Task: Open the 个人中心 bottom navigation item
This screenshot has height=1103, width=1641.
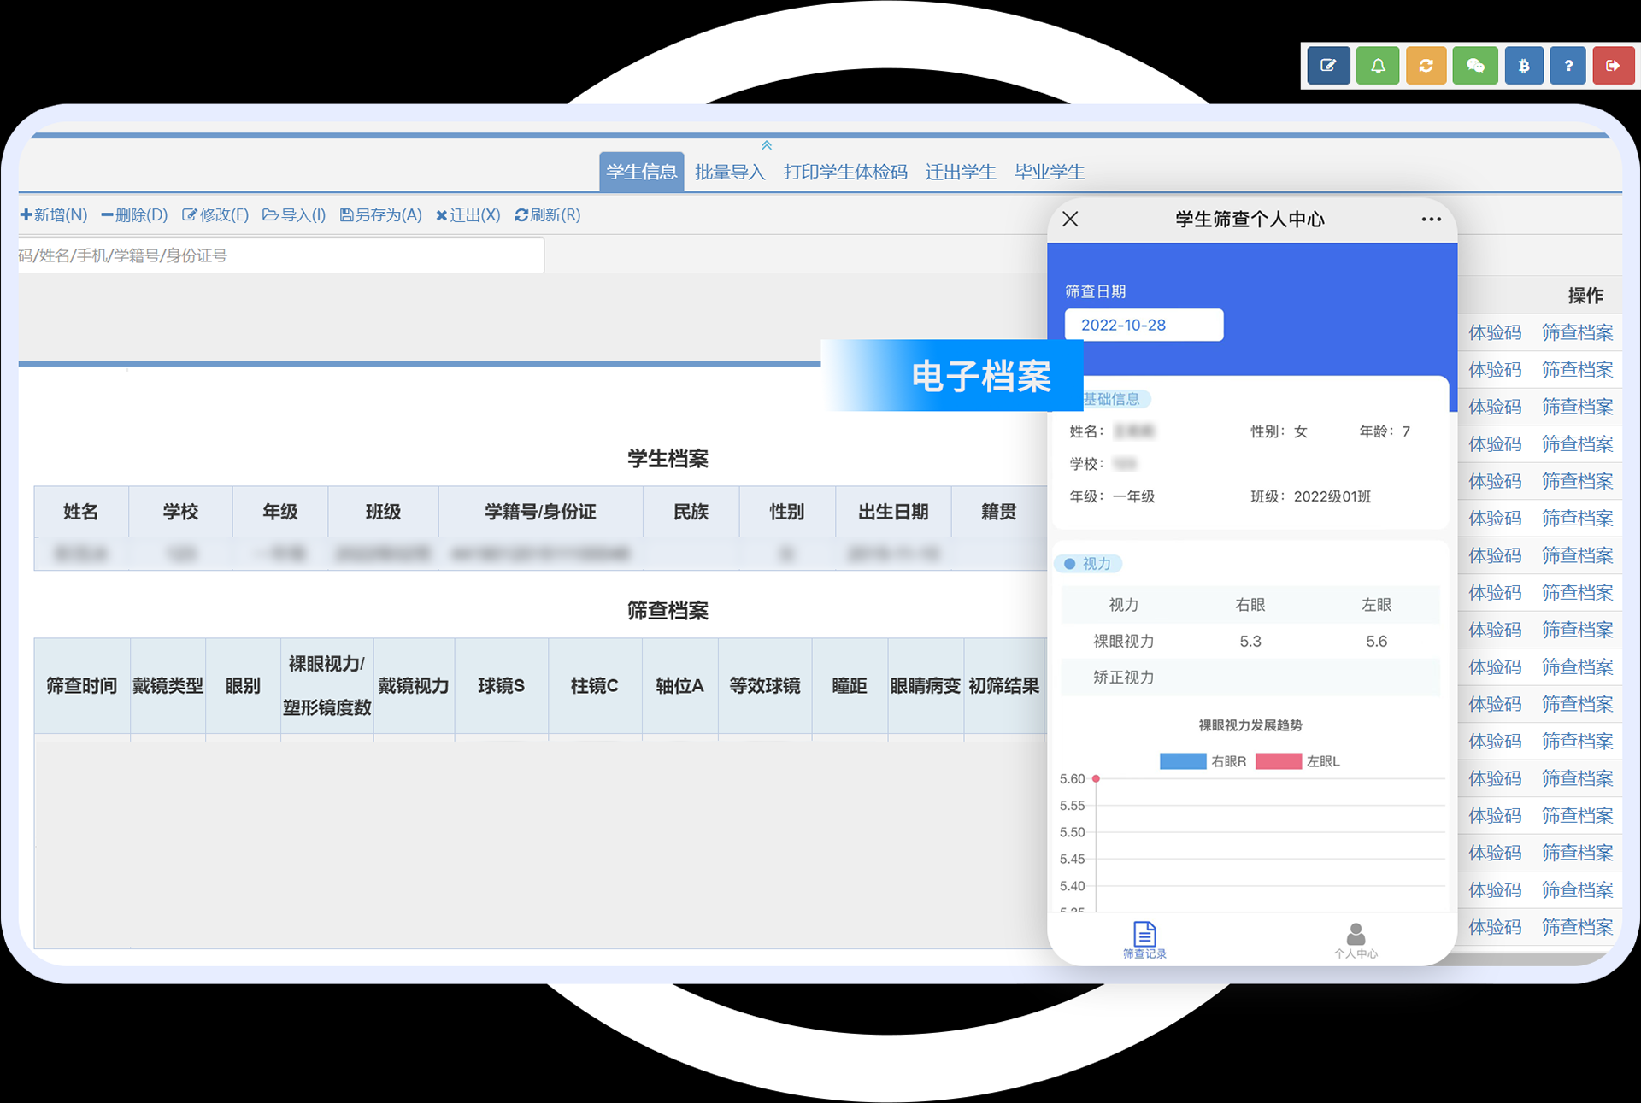Action: (x=1356, y=940)
